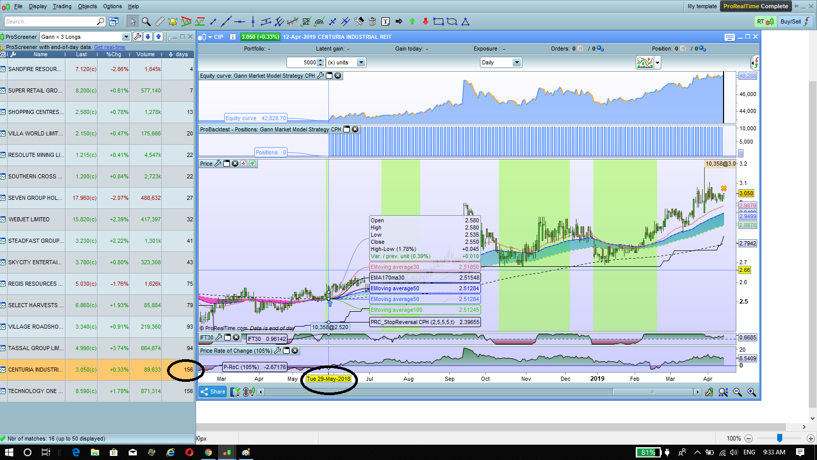Click zoom out magnifier on chart
Viewport: 817px width, 460px height.
coord(737,392)
